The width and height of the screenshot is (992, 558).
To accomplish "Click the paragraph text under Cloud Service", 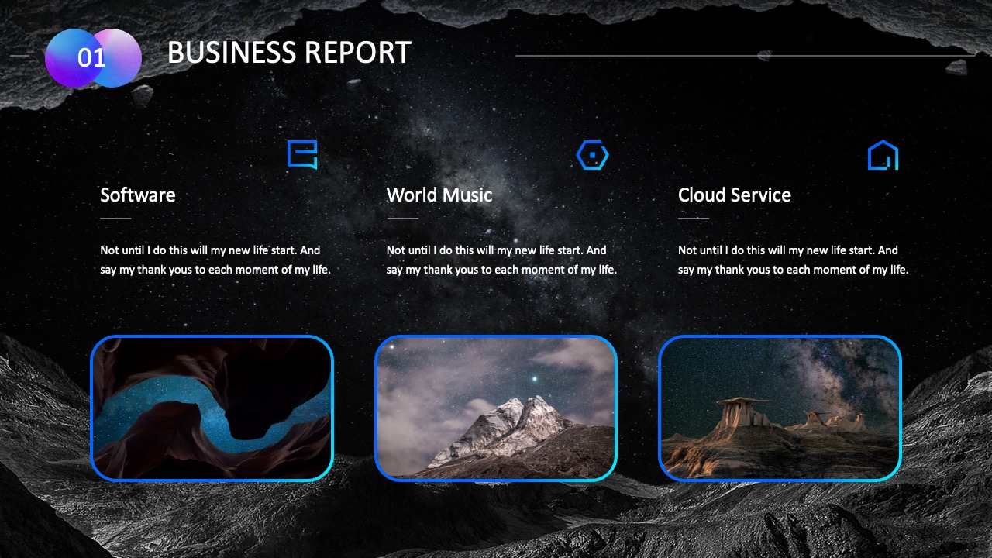I will click(793, 260).
